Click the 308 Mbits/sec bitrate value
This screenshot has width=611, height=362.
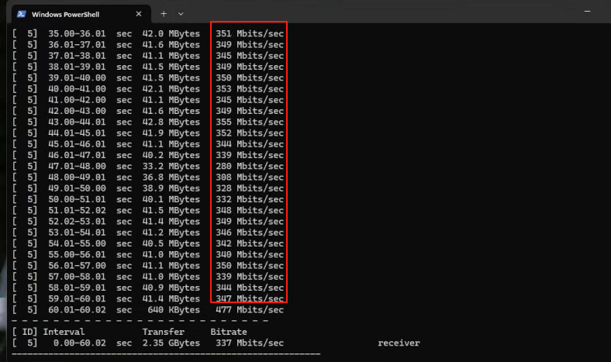(250, 177)
